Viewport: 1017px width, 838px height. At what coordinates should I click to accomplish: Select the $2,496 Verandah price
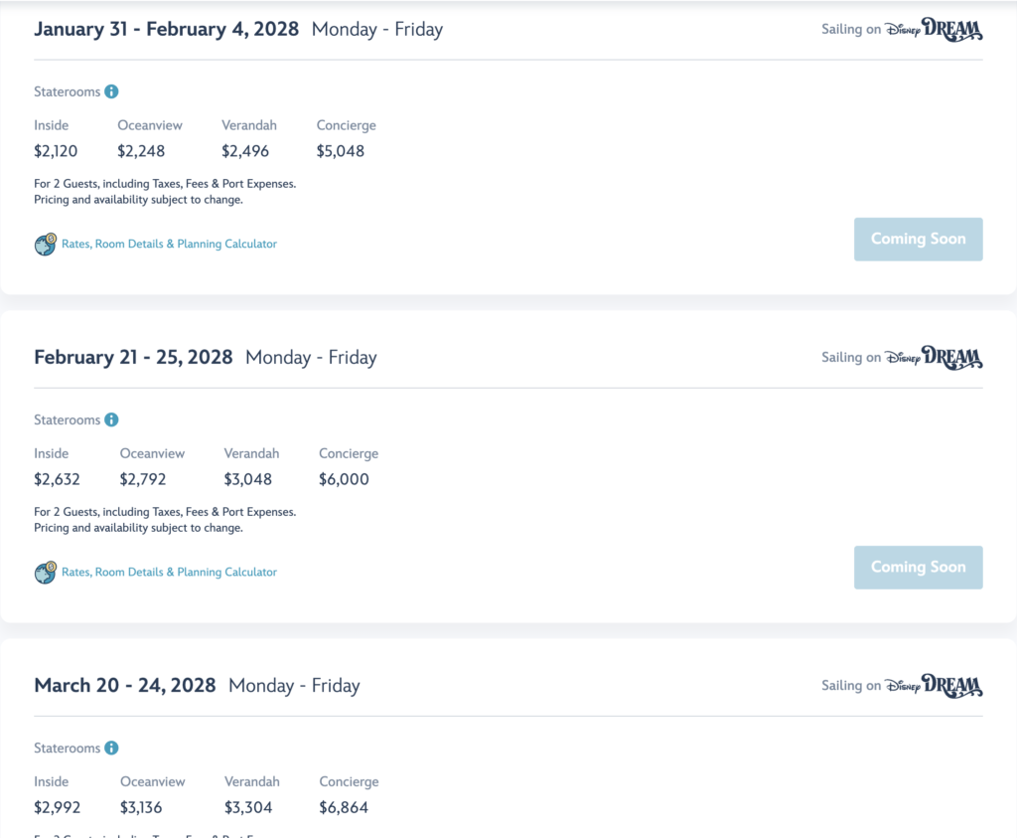click(245, 151)
